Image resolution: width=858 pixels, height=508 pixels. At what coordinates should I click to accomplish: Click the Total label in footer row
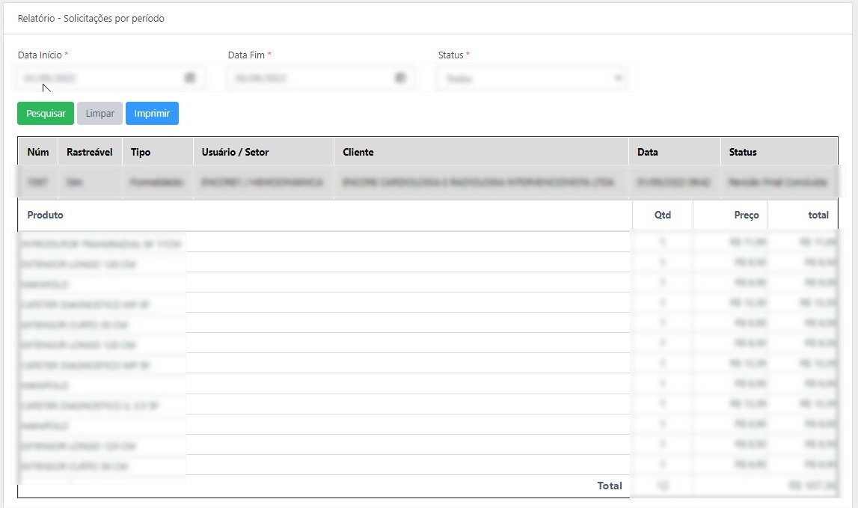click(x=609, y=486)
